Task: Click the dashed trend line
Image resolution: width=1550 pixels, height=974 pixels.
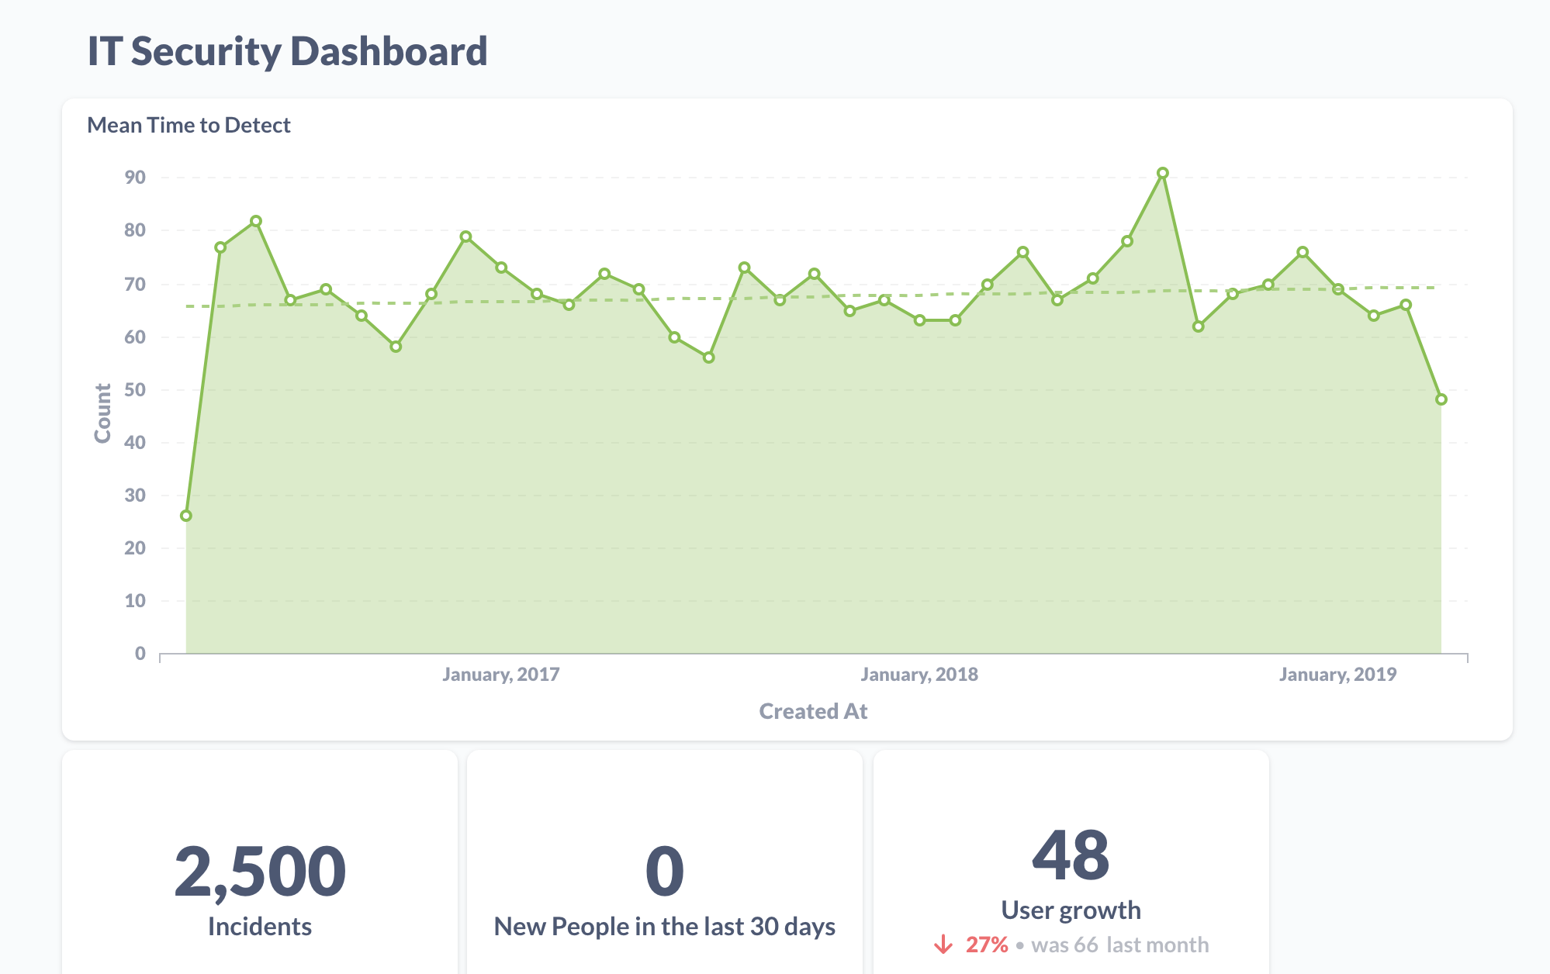Action: [x=813, y=297]
